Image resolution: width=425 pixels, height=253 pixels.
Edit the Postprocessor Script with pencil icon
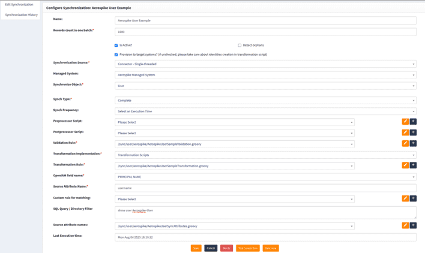(x=405, y=132)
